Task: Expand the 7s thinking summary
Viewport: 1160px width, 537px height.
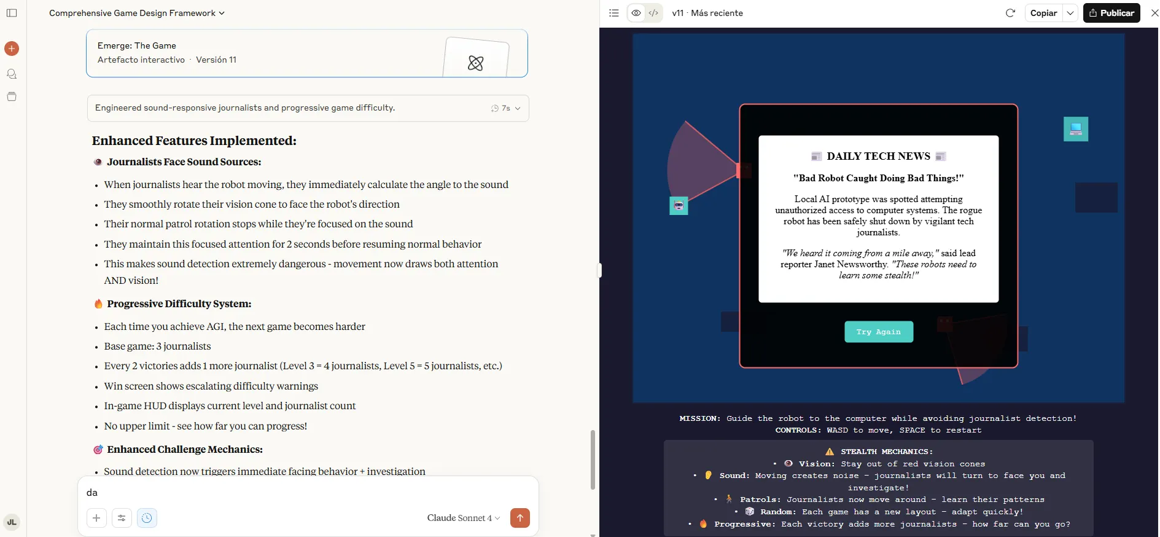Action: (x=505, y=108)
